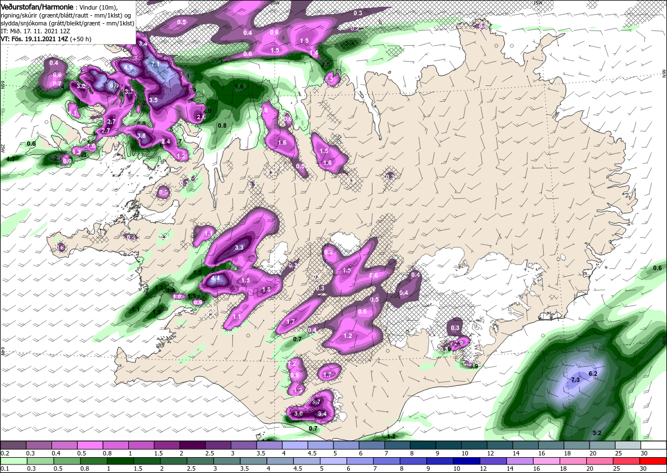Click the 7.1 snowfall value on the map
This screenshot has height=473, width=667.
click(155, 64)
